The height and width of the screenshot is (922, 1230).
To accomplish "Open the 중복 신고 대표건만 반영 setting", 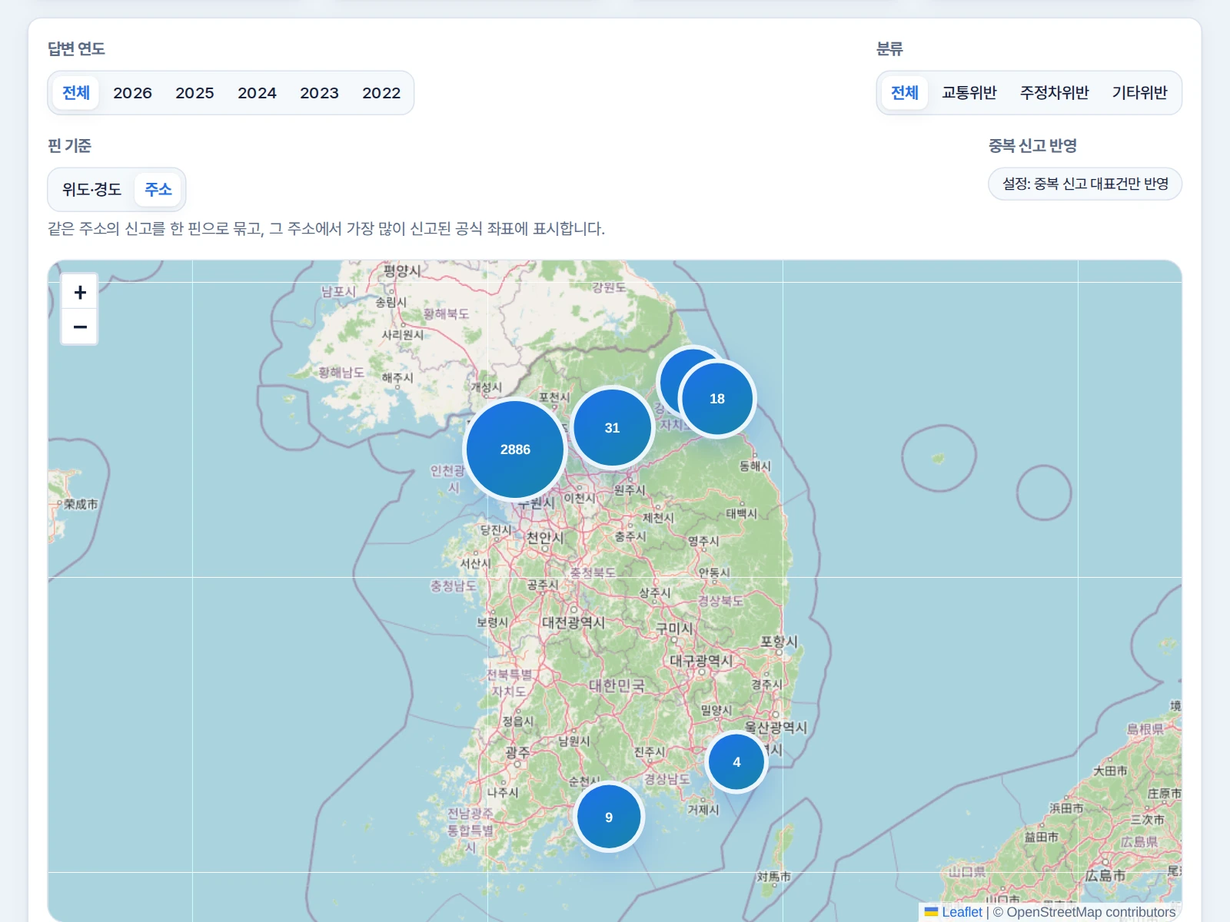I will pyautogui.click(x=1085, y=184).
